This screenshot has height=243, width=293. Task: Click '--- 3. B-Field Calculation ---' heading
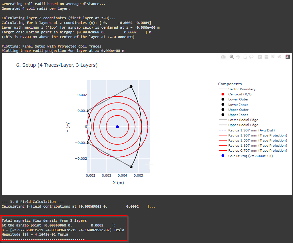(33, 202)
